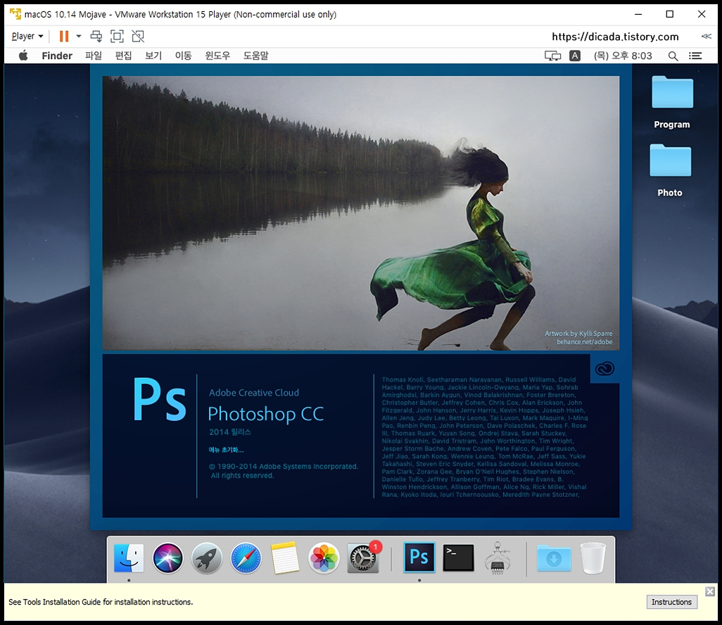The height and width of the screenshot is (625, 722).
Task: Open Notification Center list icon
Action: pyautogui.click(x=695, y=56)
